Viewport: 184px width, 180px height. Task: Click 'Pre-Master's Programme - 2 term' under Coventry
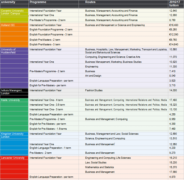47,20
